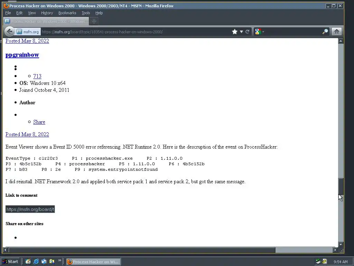The width and height of the screenshot is (354, 266).
Task: Reload the page with the refresh icon
Action: [x=247, y=32]
